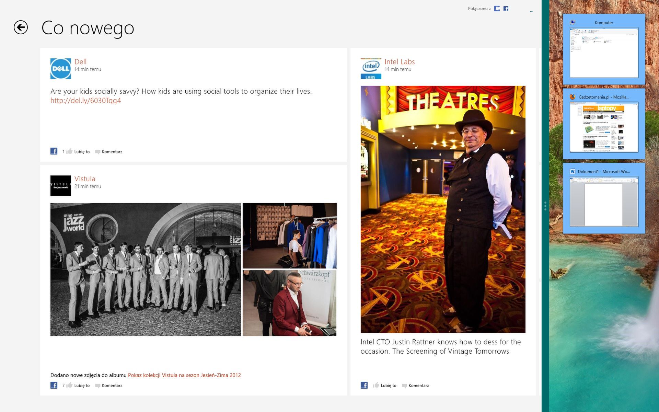Open the jazz world black-and-white photo
Screen dimensions: 659x412
pos(146,270)
